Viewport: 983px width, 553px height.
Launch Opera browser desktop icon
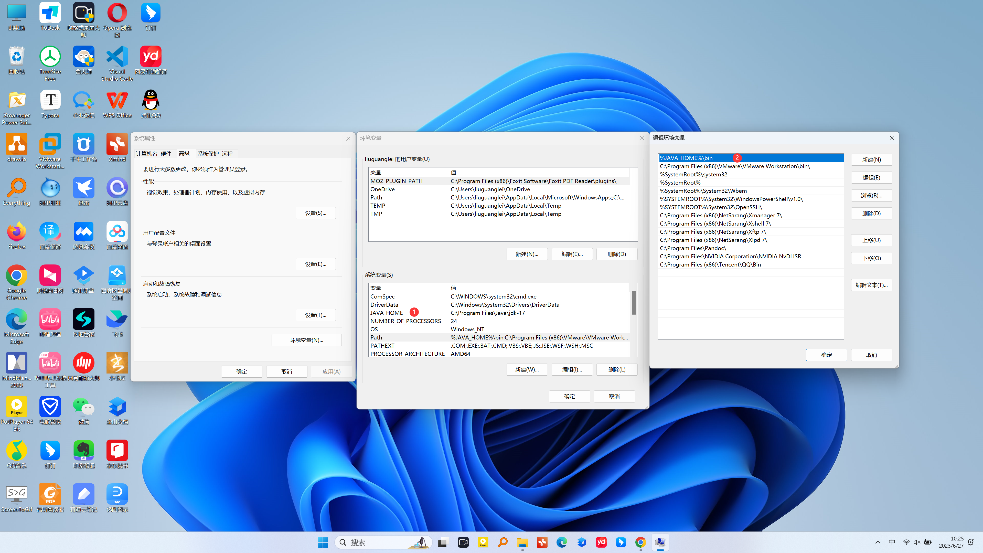pos(117,20)
